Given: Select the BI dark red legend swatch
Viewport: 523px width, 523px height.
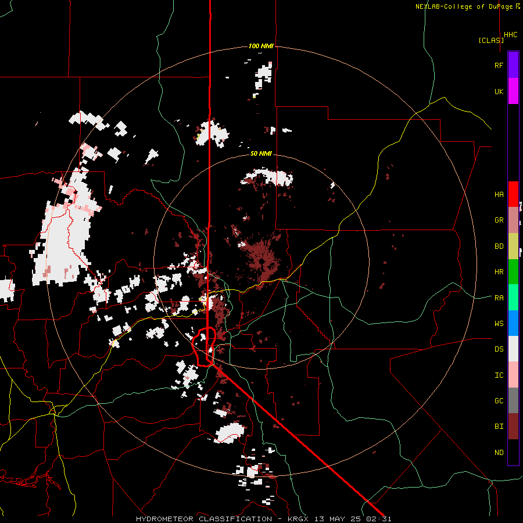Looking at the screenshot, I should (513, 427).
